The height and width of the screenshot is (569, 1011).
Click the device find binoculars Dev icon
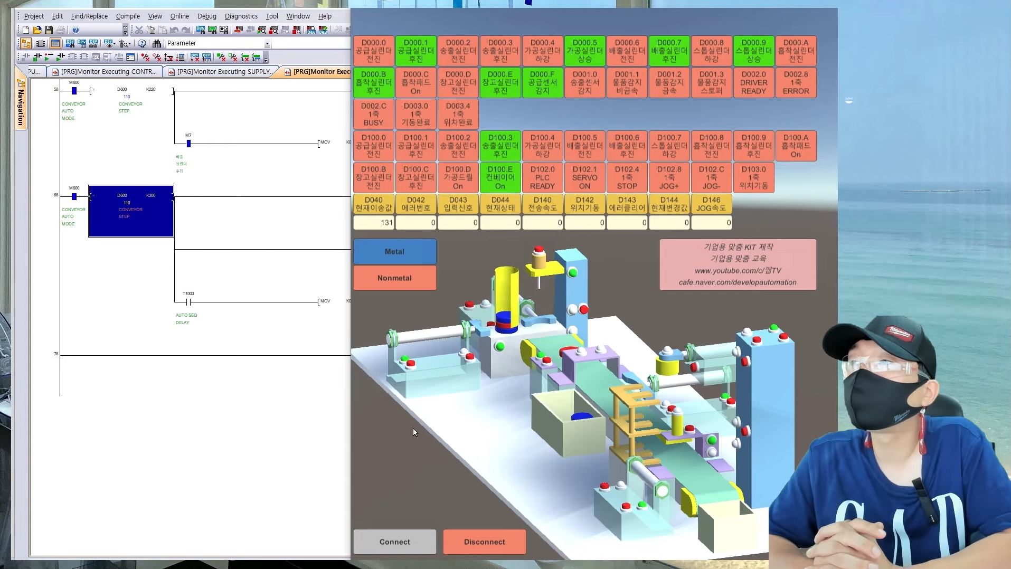pos(201,30)
